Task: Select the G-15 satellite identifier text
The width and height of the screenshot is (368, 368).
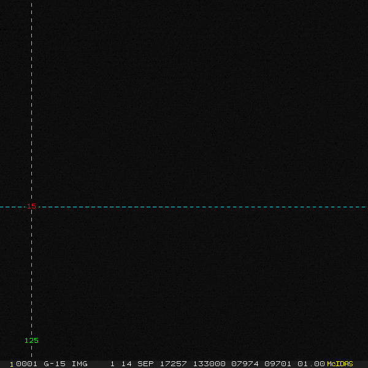Action: coord(55,364)
